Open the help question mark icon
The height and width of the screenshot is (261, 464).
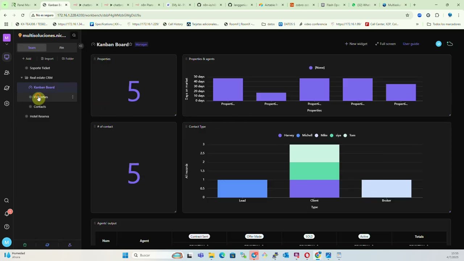(7, 227)
